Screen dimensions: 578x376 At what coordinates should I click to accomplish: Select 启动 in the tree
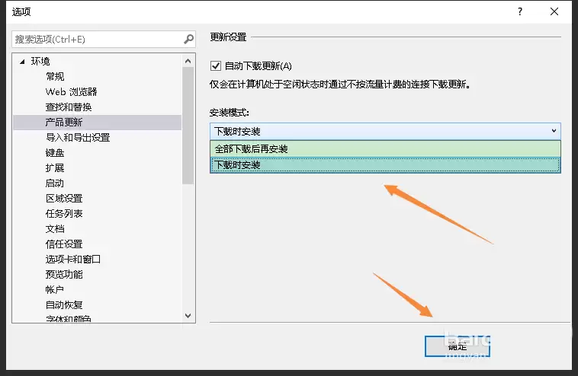point(55,183)
